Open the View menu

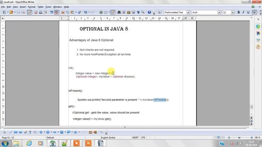[x=16, y=7]
